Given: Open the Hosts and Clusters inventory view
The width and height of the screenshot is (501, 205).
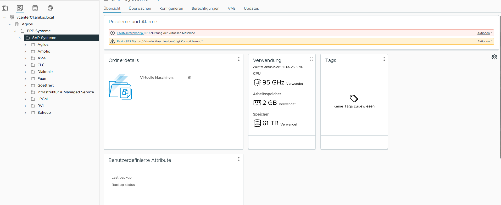Looking at the screenshot, I should click(5, 8).
